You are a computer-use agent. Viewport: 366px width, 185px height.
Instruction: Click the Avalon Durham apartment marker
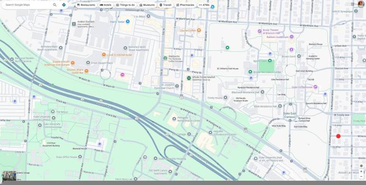(x=74, y=24)
